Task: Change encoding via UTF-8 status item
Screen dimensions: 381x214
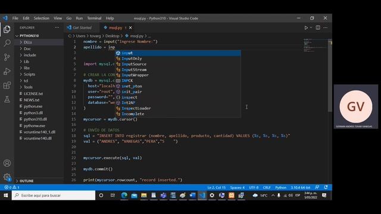Action: 254,187
